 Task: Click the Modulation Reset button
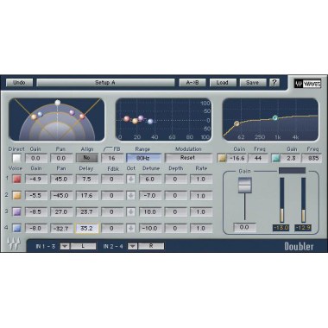tap(188, 158)
